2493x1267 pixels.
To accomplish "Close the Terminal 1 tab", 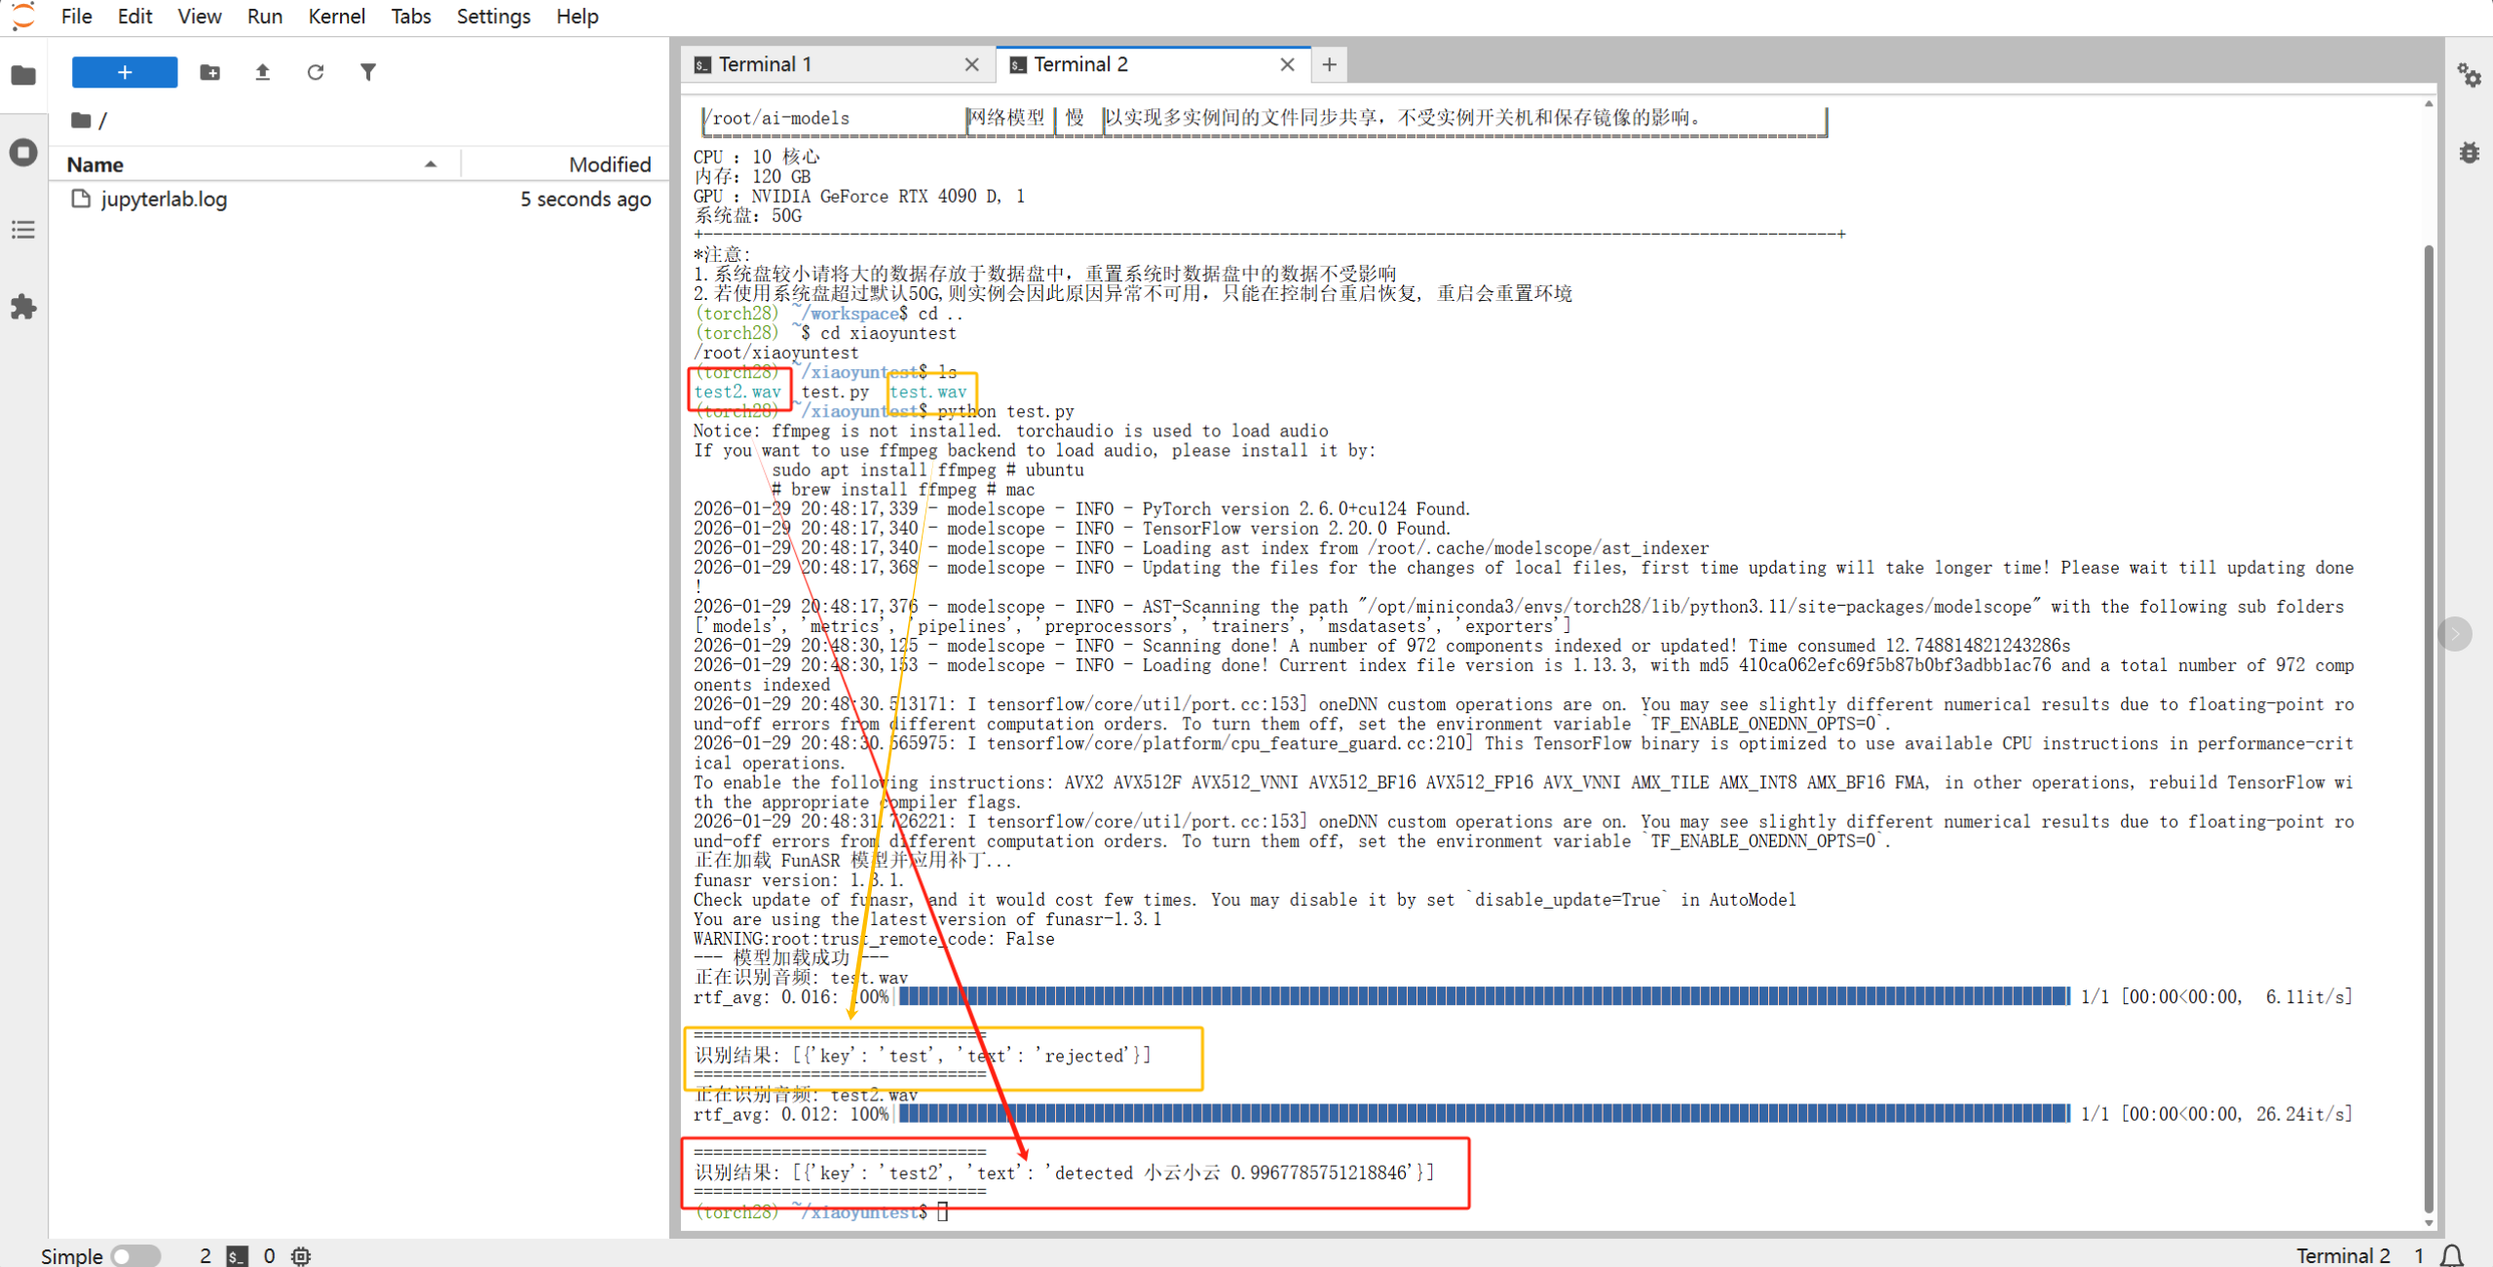I will point(971,64).
